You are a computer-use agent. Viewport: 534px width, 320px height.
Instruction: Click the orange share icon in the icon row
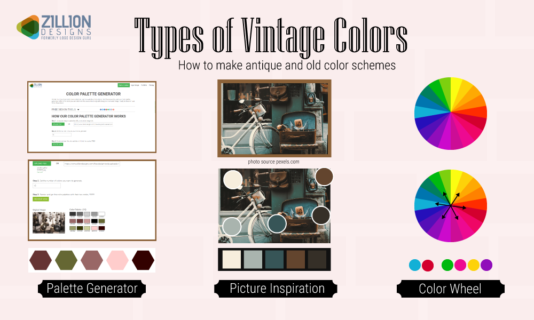tap(113, 109)
